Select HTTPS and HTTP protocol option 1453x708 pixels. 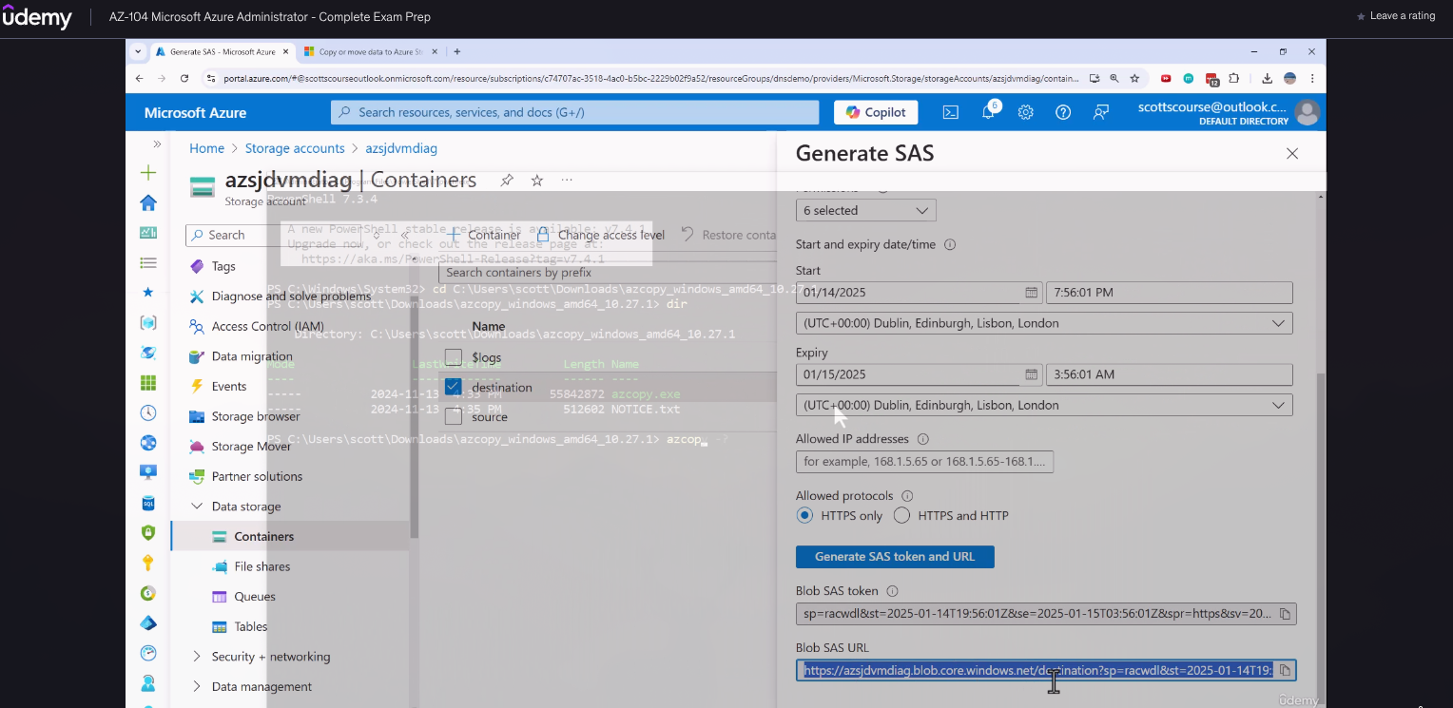click(901, 515)
